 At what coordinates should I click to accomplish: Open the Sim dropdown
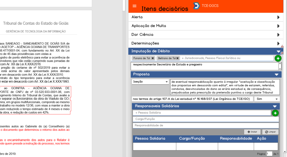pyautogui.click(x=267, y=99)
